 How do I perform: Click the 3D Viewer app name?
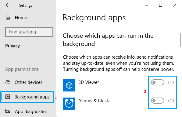pos(89,82)
